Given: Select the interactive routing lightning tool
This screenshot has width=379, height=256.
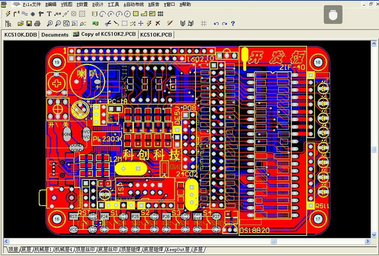Looking at the screenshot, I should tap(8, 14).
